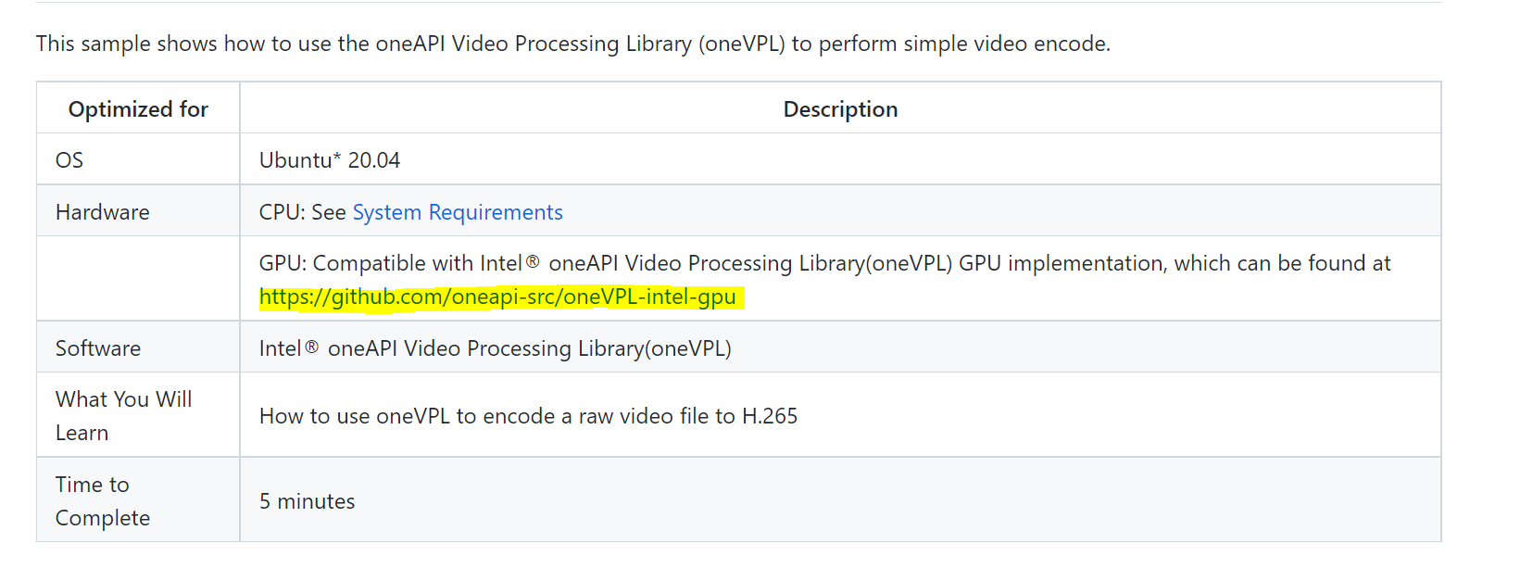Open the highlighted oneVPL-intel-gpu GitHub URL
This screenshot has width=1533, height=581.
[x=497, y=297]
